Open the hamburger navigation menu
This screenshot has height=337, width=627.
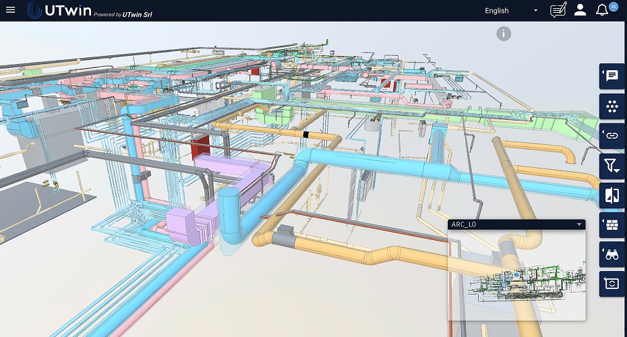[10, 10]
